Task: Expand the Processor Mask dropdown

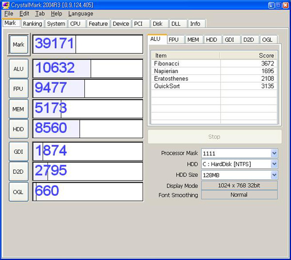Action: point(274,153)
